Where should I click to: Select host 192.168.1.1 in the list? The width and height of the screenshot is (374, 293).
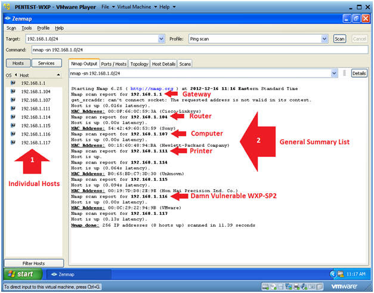pos(33,83)
